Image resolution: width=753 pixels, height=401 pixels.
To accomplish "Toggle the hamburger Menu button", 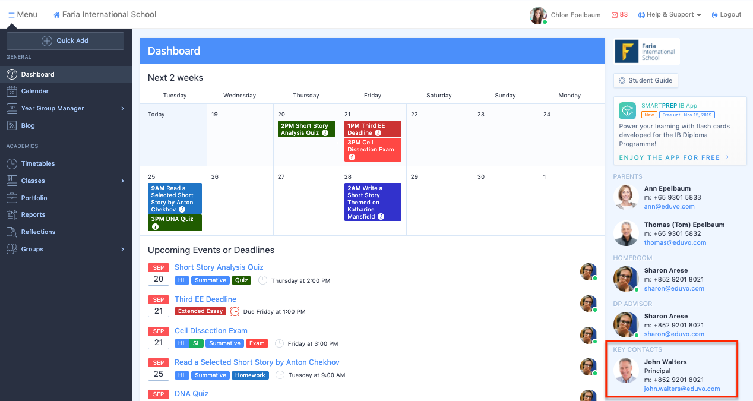I will pos(23,15).
